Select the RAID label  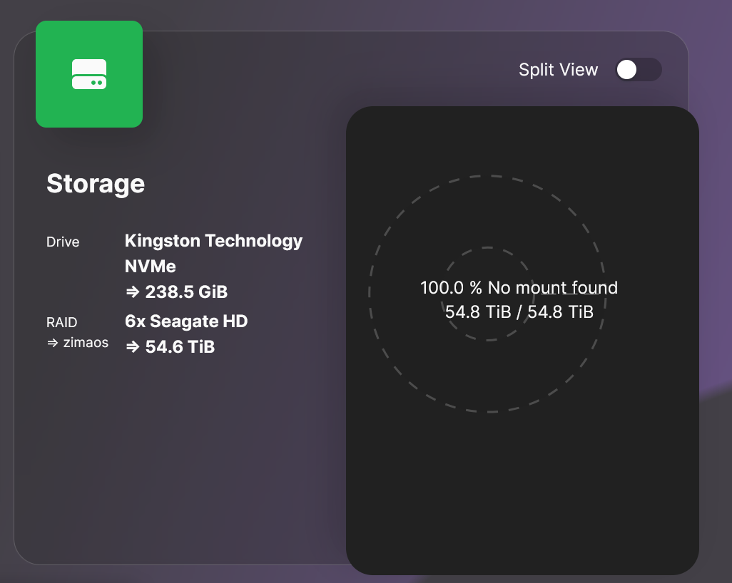click(x=61, y=323)
